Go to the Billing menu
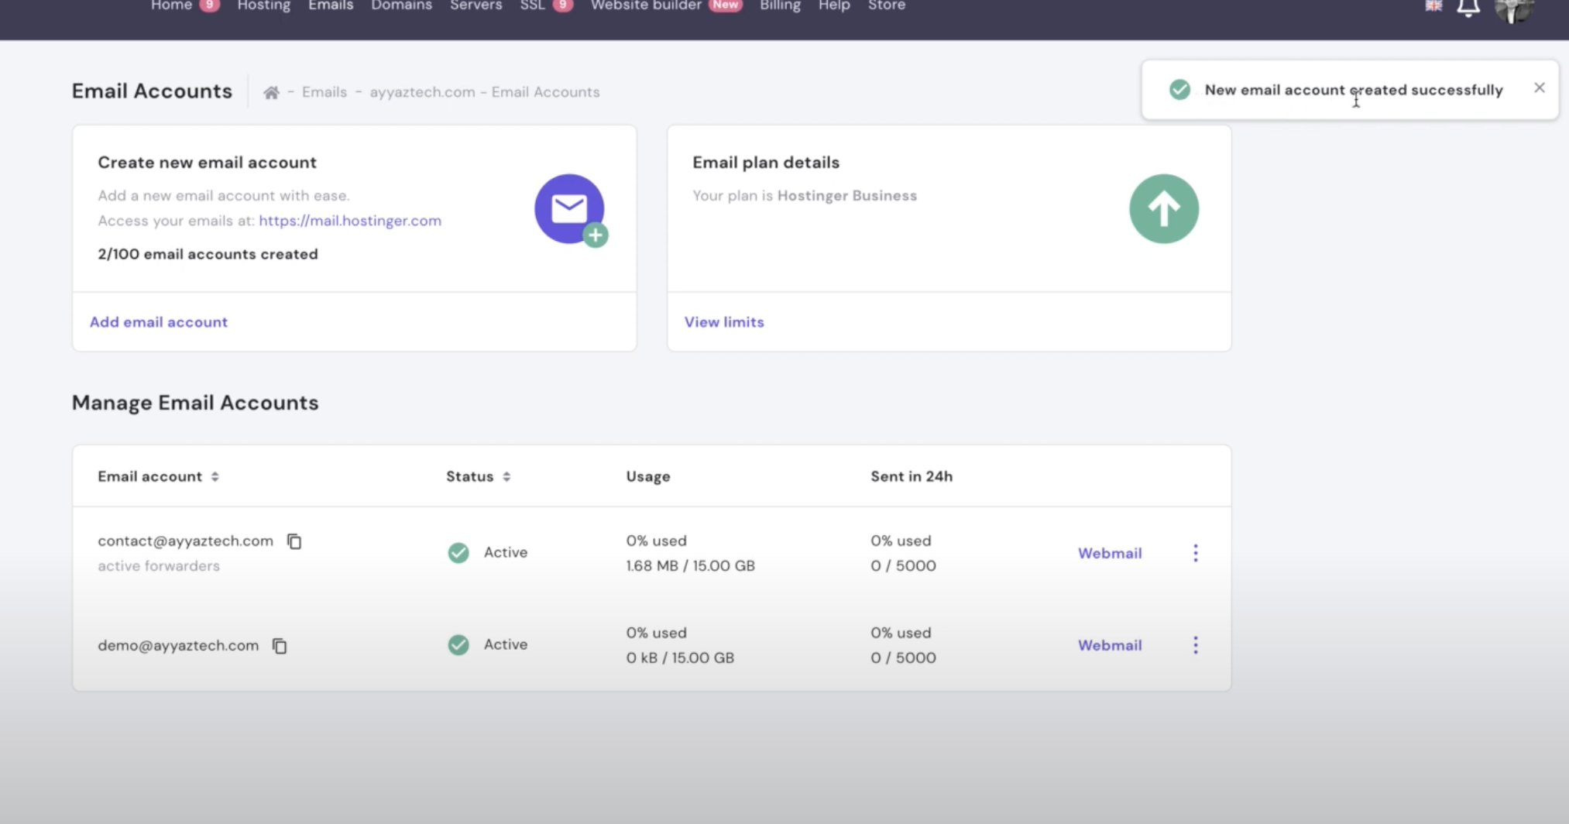The height and width of the screenshot is (824, 1569). pos(779,6)
